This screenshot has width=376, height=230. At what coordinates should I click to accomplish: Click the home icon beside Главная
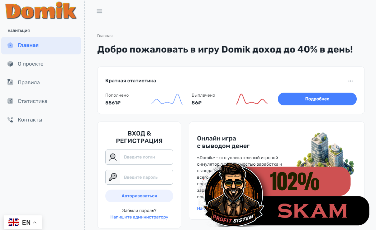click(x=10, y=45)
